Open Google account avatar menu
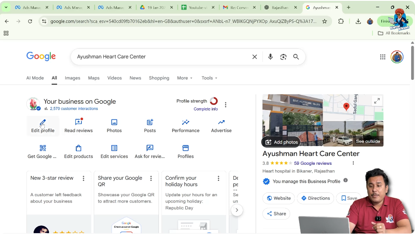The width and height of the screenshot is (415, 234). coord(397,57)
